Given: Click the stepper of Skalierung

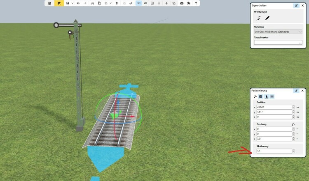Looking at the screenshot, I should (293, 151).
